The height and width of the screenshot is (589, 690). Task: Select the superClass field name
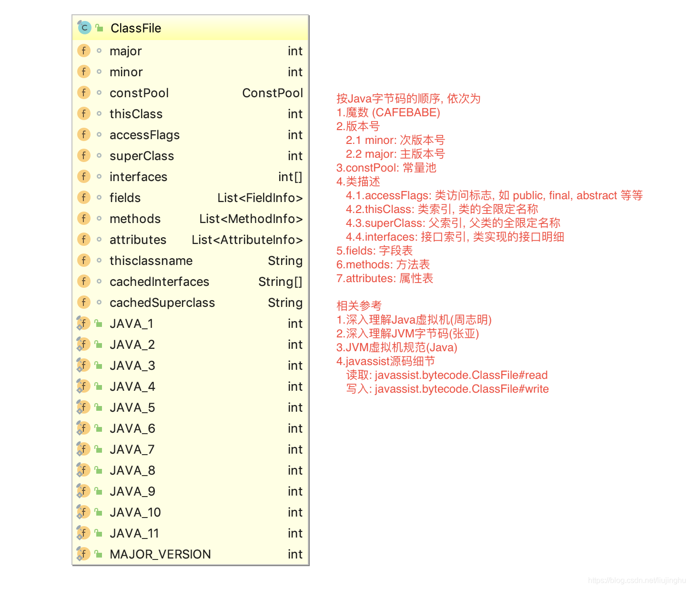[x=142, y=156]
